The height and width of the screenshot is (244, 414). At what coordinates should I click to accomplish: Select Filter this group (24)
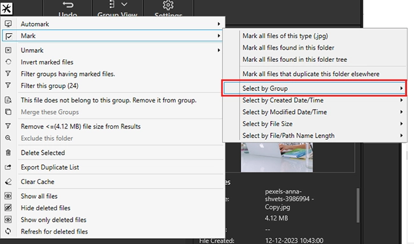tap(113, 85)
